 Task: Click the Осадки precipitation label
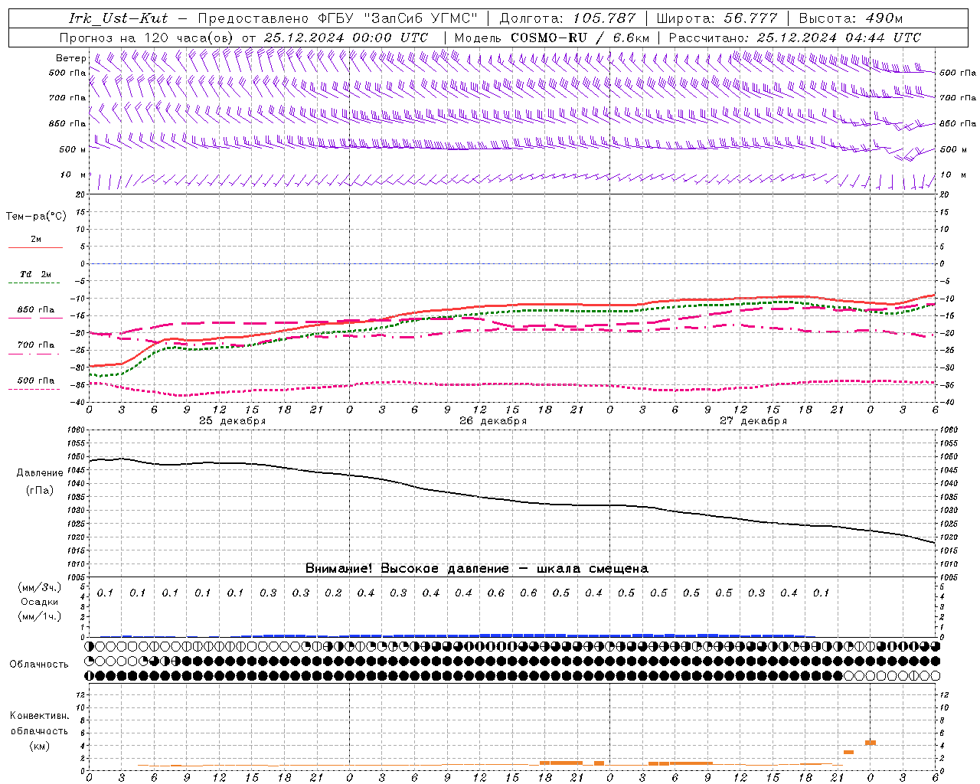40,602
